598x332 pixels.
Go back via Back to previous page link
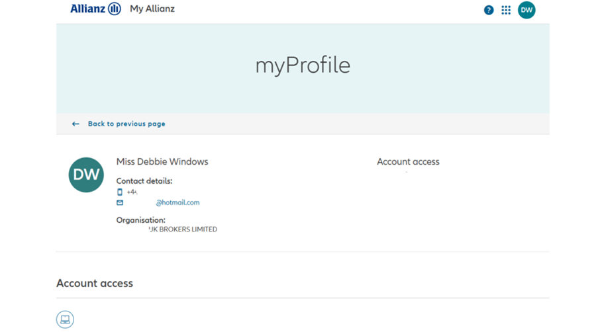click(126, 124)
